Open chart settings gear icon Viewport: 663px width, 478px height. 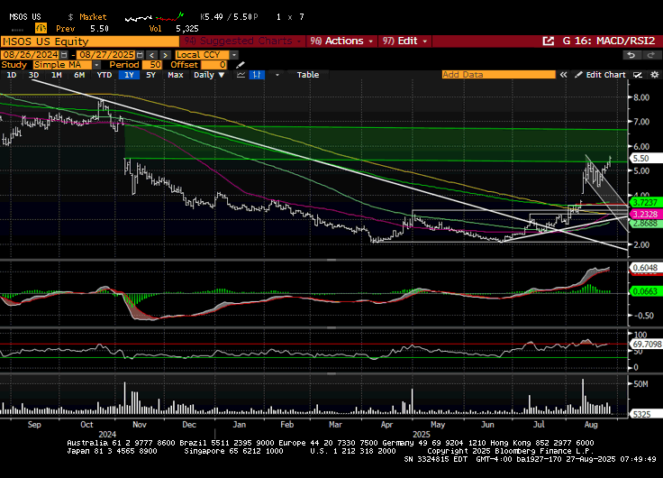click(x=655, y=75)
